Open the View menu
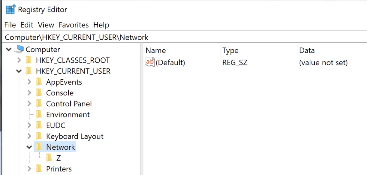 click(46, 25)
